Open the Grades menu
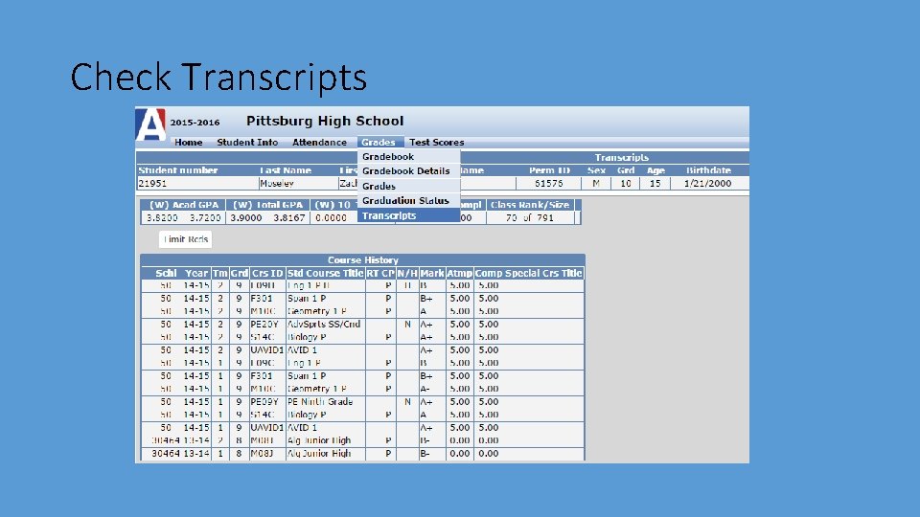 pyautogui.click(x=379, y=143)
